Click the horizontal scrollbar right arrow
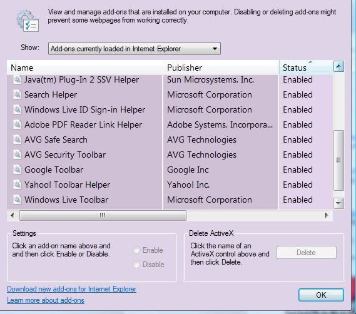The image size is (356, 314). coord(327,215)
